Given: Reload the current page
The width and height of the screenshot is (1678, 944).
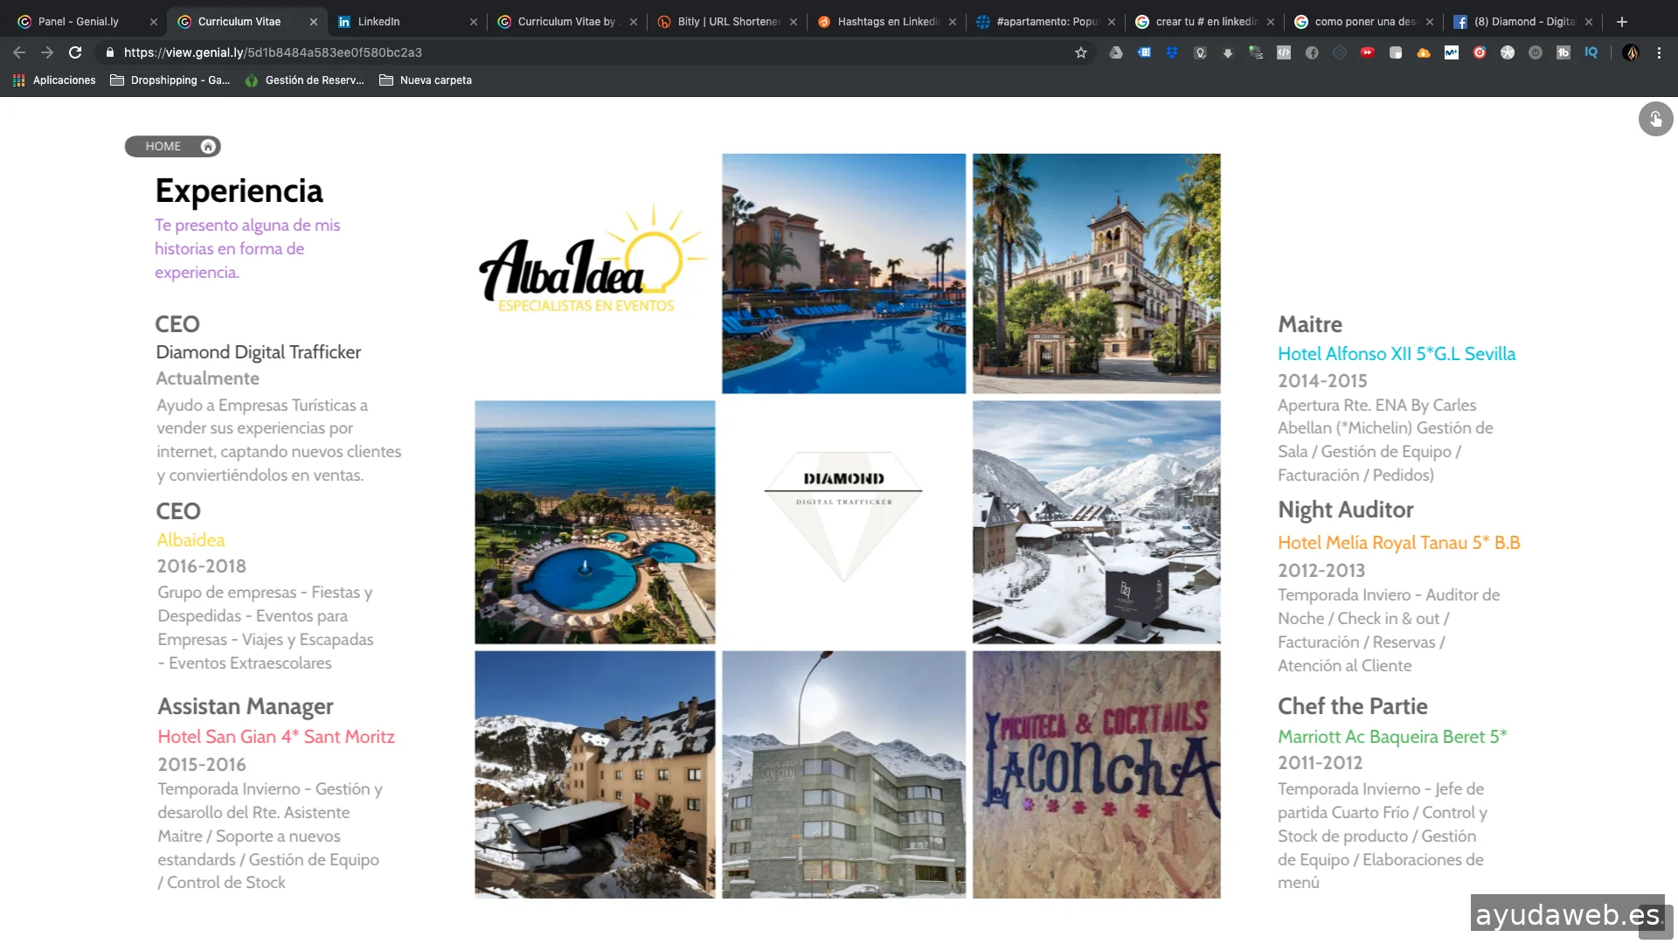Looking at the screenshot, I should [x=75, y=52].
